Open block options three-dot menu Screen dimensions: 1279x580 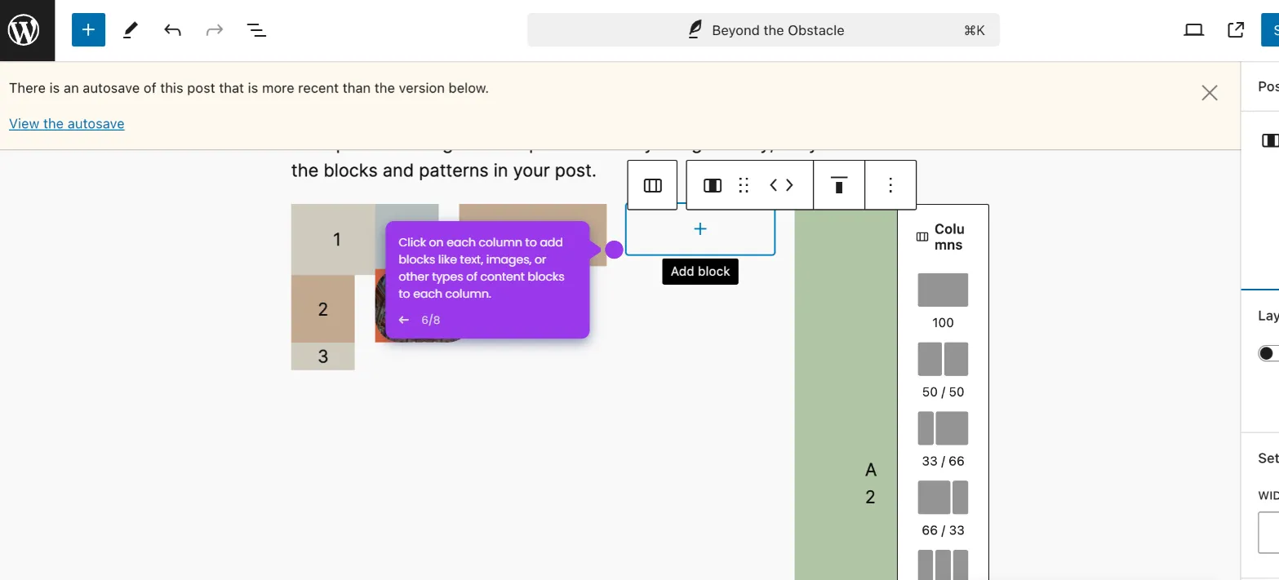click(x=890, y=185)
